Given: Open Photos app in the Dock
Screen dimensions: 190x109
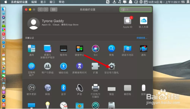Looking at the screenshot, I should click(4, 67).
